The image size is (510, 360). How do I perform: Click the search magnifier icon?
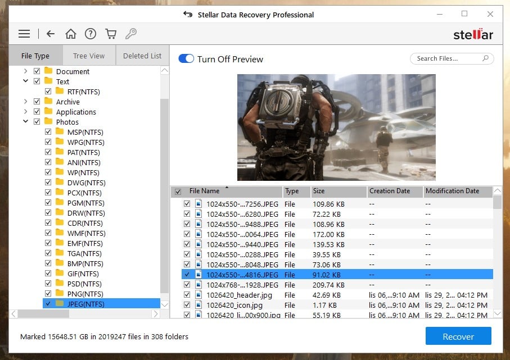[486, 58]
